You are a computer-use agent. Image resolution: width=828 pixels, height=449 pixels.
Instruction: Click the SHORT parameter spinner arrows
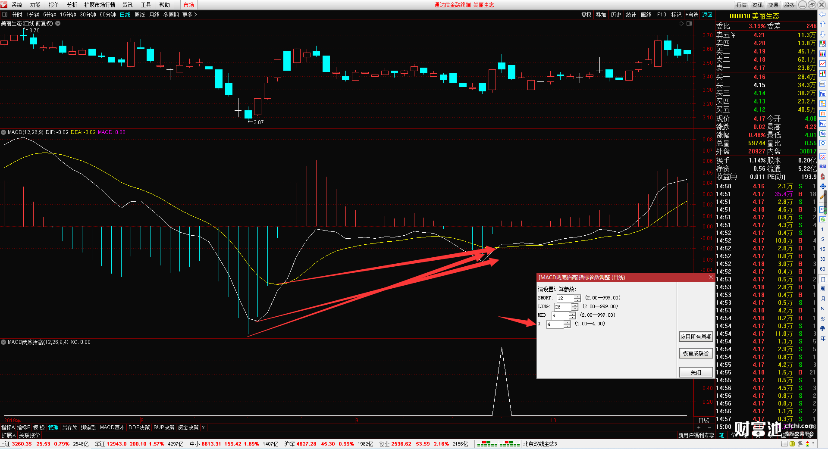point(577,298)
